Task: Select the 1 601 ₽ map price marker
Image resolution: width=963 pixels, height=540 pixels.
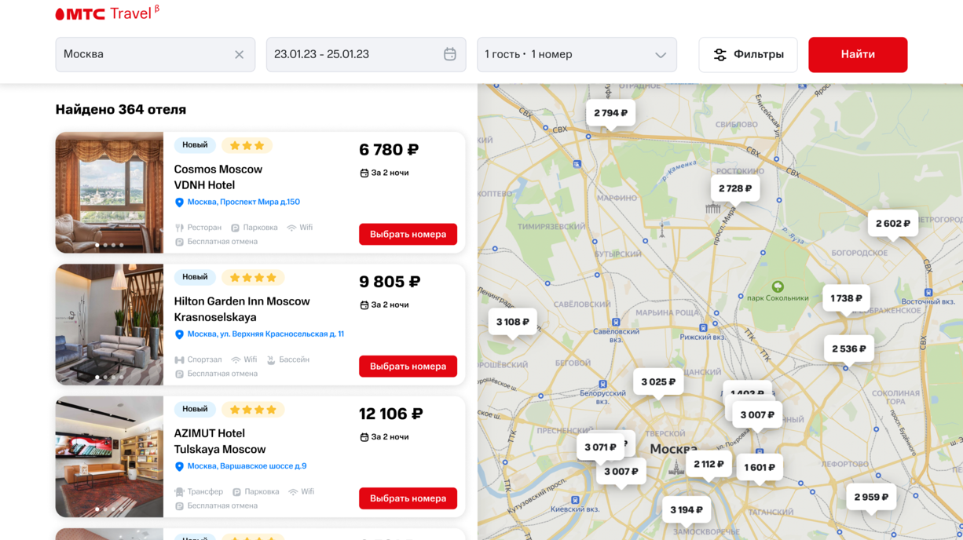Action: click(760, 467)
